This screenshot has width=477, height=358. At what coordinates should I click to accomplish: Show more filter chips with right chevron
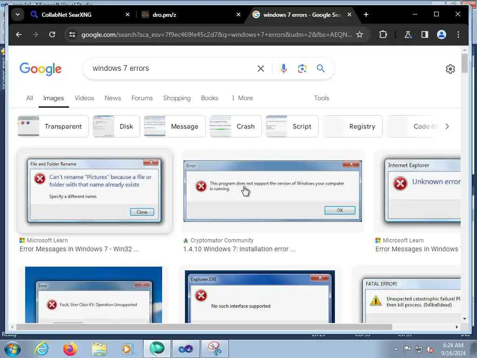447,126
